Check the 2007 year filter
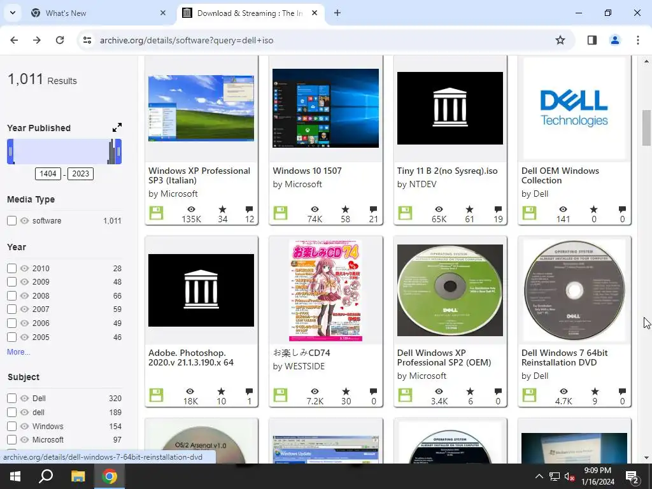Image resolution: width=652 pixels, height=489 pixels. 11,309
